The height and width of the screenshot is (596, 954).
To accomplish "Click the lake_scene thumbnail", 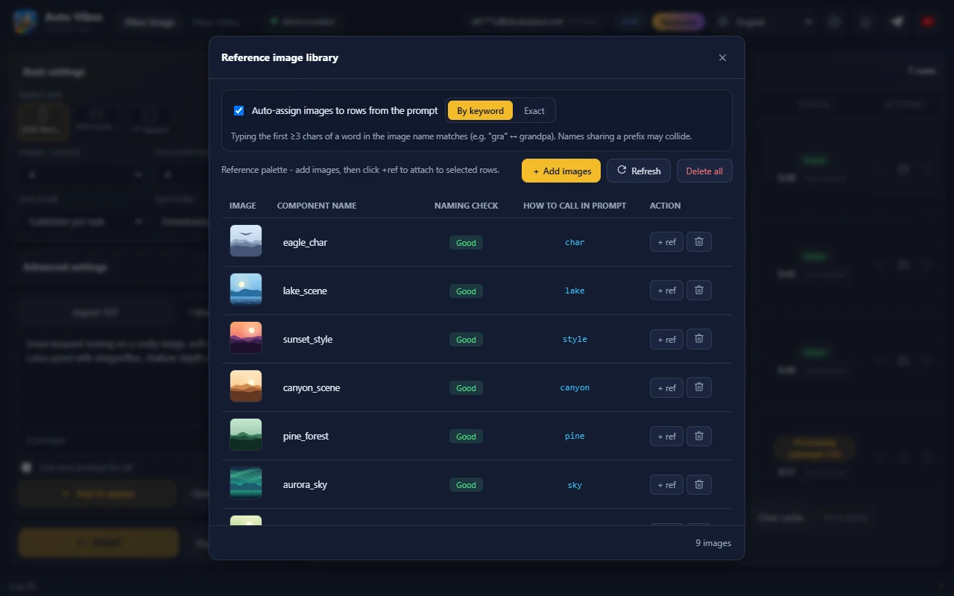I will 246,290.
